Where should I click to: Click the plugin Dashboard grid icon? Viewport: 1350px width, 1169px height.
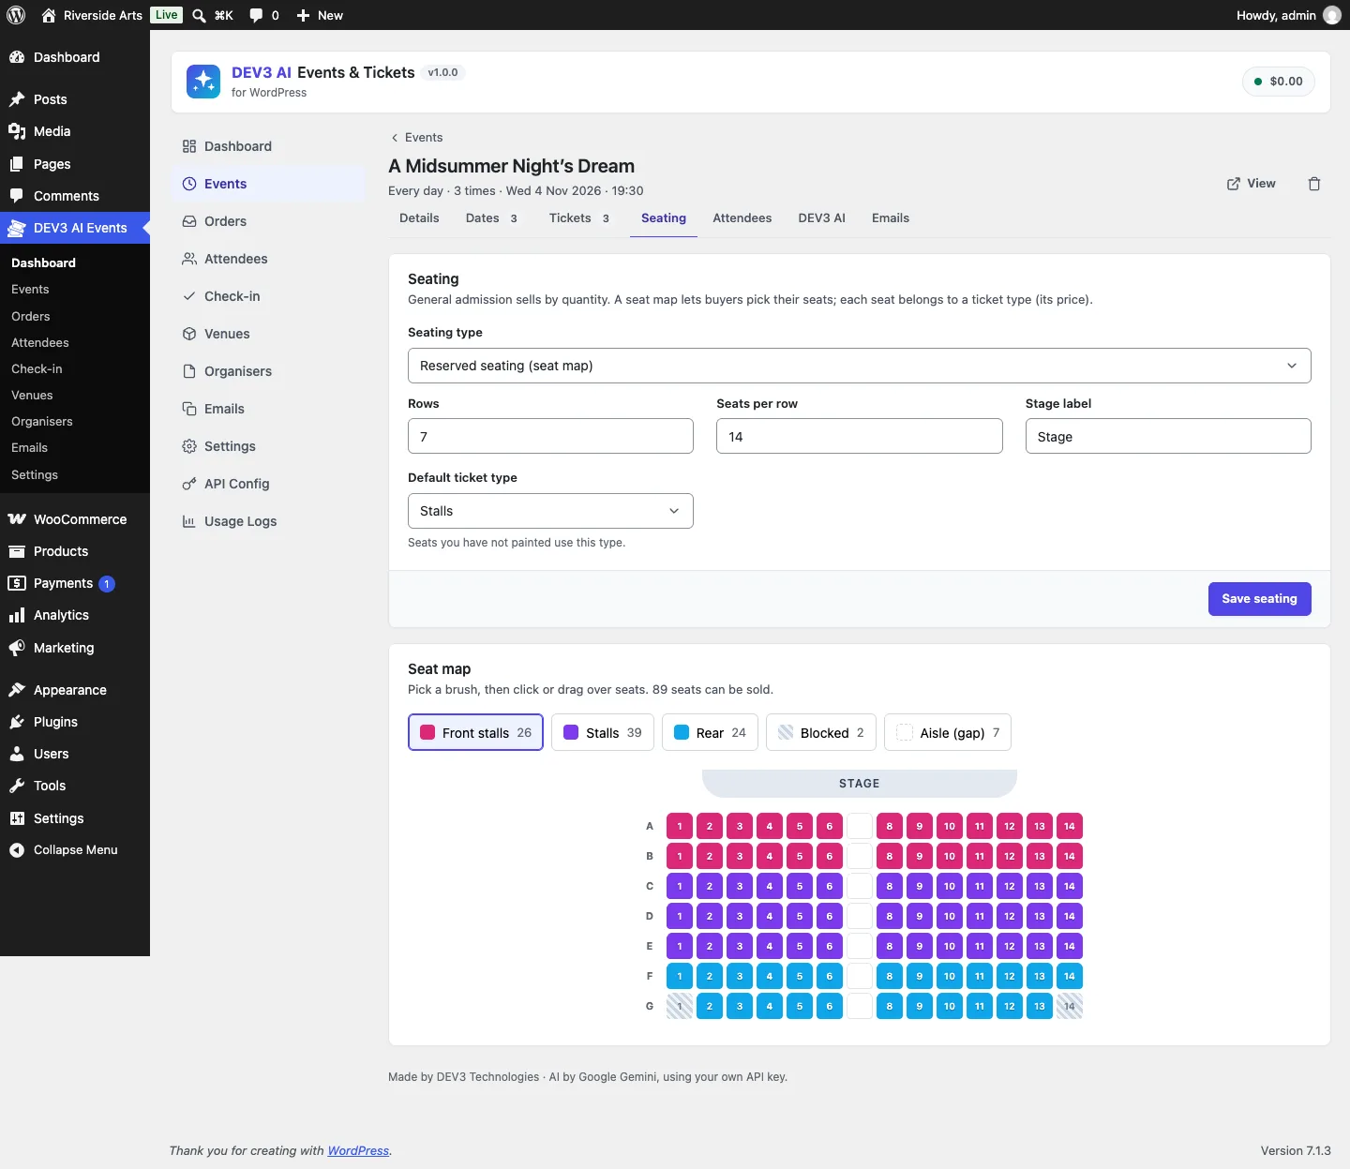[x=189, y=146]
